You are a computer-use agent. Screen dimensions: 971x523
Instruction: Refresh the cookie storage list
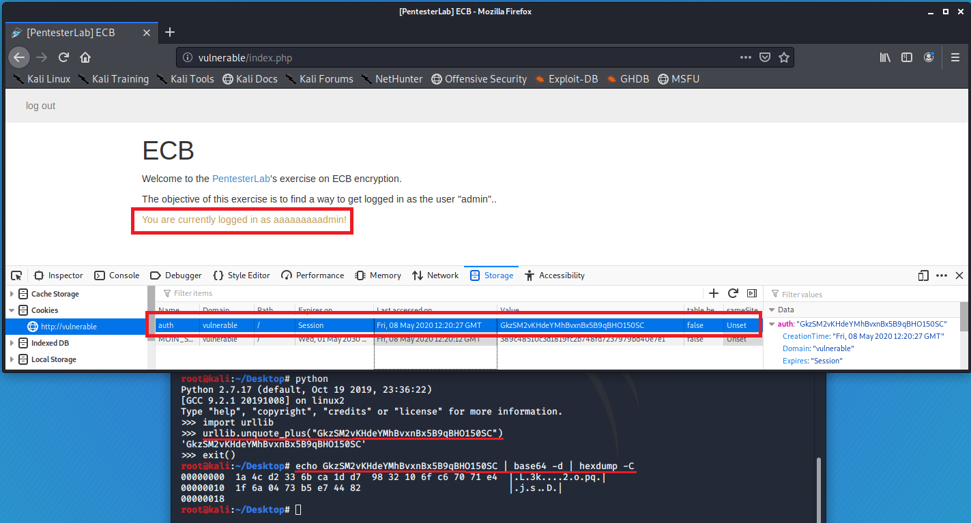pos(733,293)
